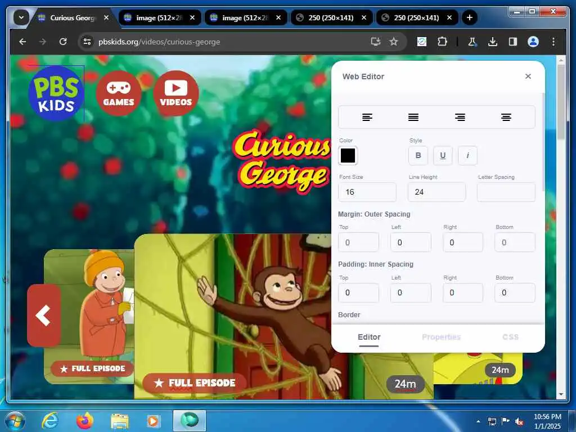The height and width of the screenshot is (432, 576).
Task: Select justify text alignment icon
Action: [413, 117]
